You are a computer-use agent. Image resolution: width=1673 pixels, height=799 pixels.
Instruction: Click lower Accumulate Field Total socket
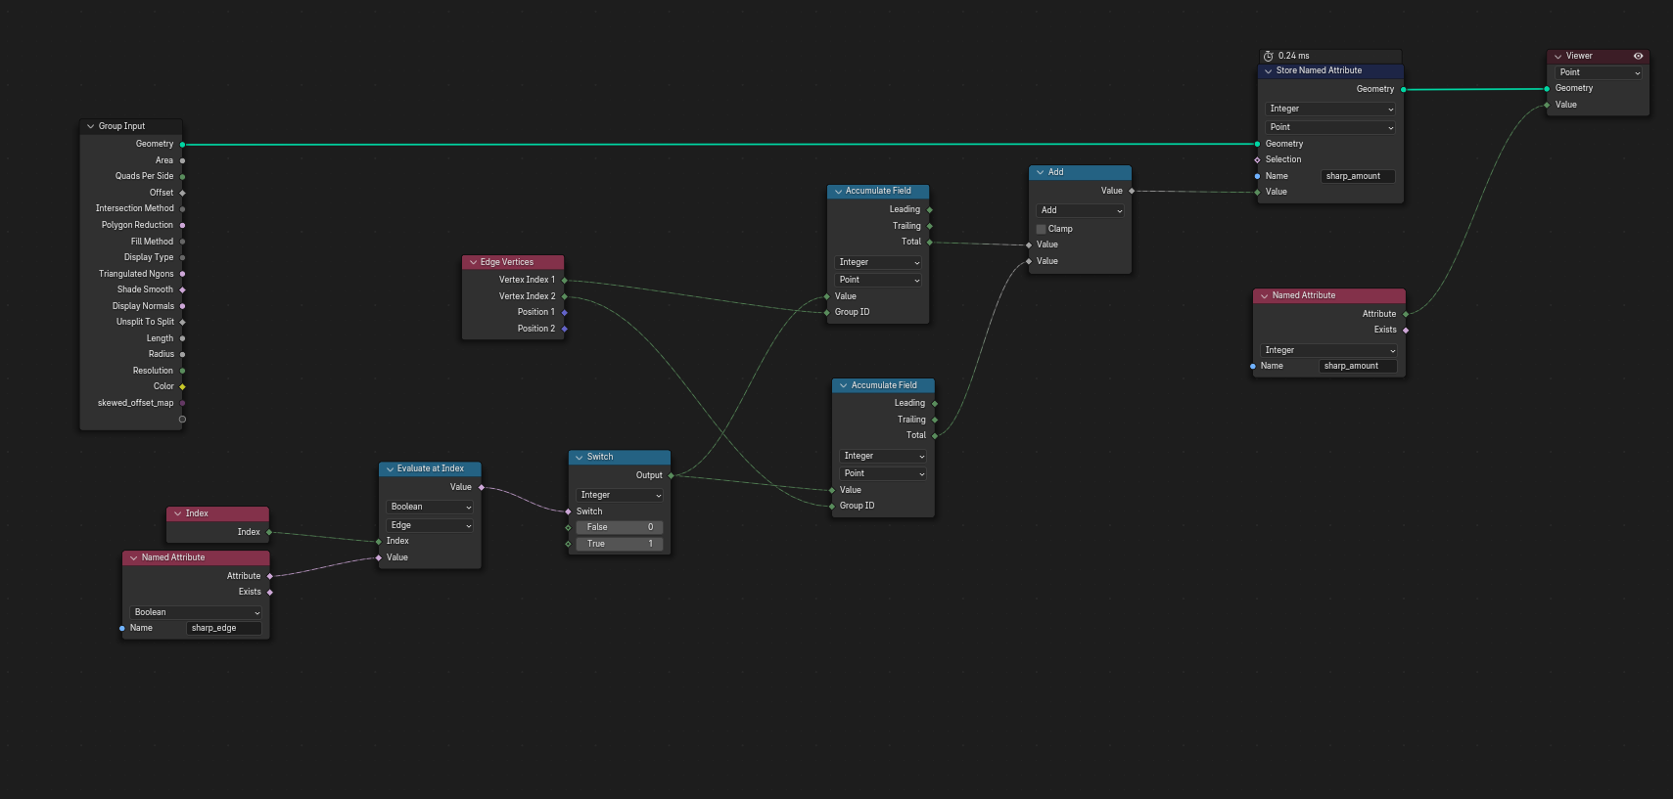(x=935, y=435)
